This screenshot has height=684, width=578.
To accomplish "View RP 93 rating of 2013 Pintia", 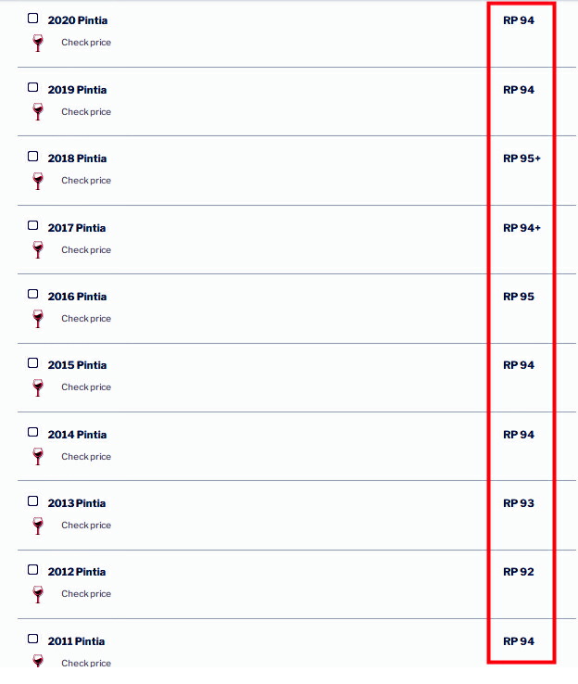I will (x=519, y=503).
